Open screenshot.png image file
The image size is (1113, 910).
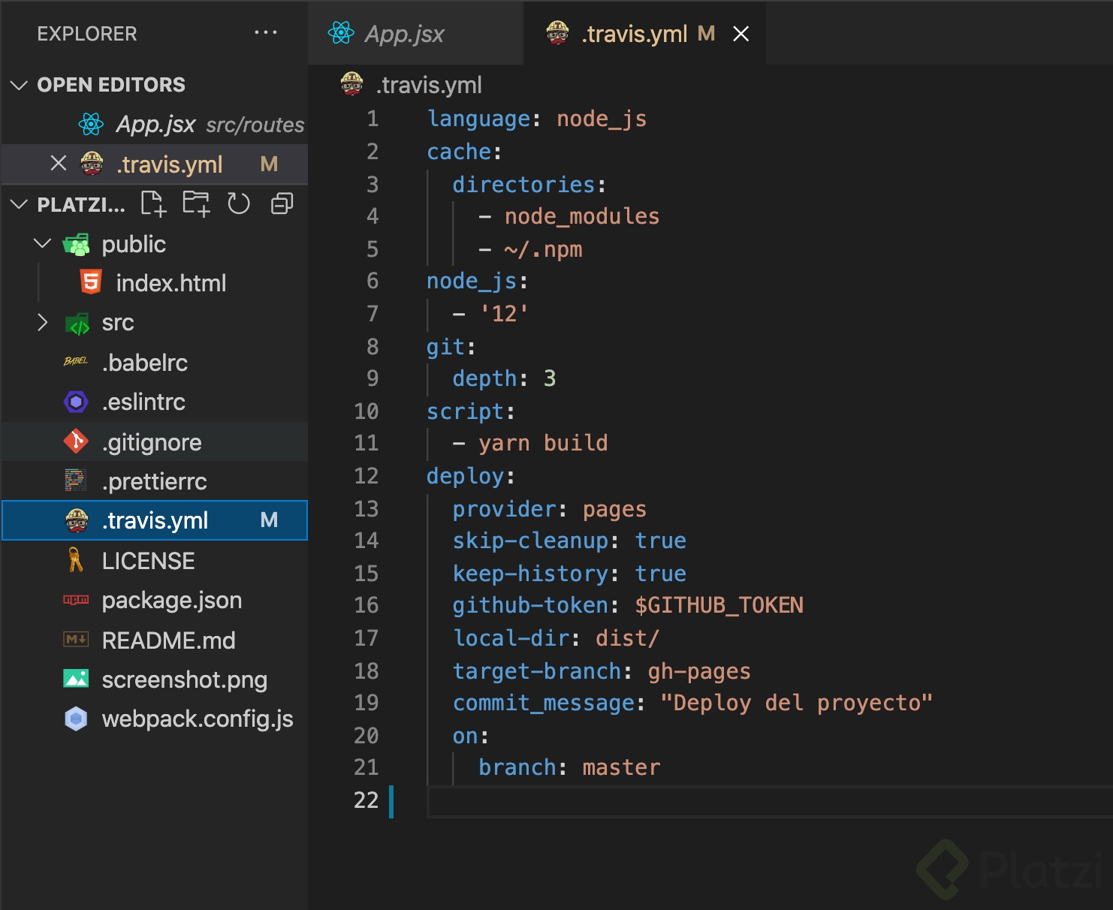pos(184,680)
